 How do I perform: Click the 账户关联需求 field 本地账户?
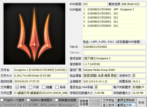click(x=139, y=87)
